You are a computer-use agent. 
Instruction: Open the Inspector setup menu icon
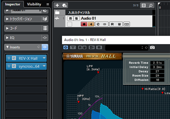48,4
